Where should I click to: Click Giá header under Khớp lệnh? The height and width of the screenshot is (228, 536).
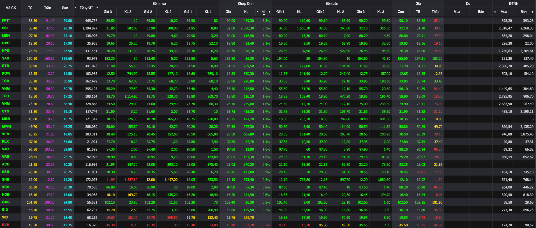pos(228,12)
